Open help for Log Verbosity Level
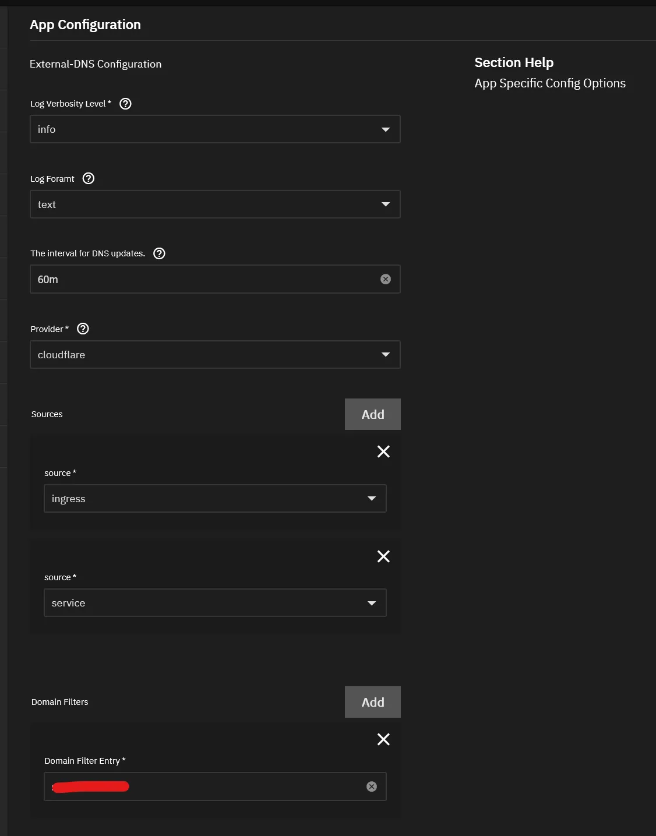This screenshot has width=656, height=836. tap(126, 104)
